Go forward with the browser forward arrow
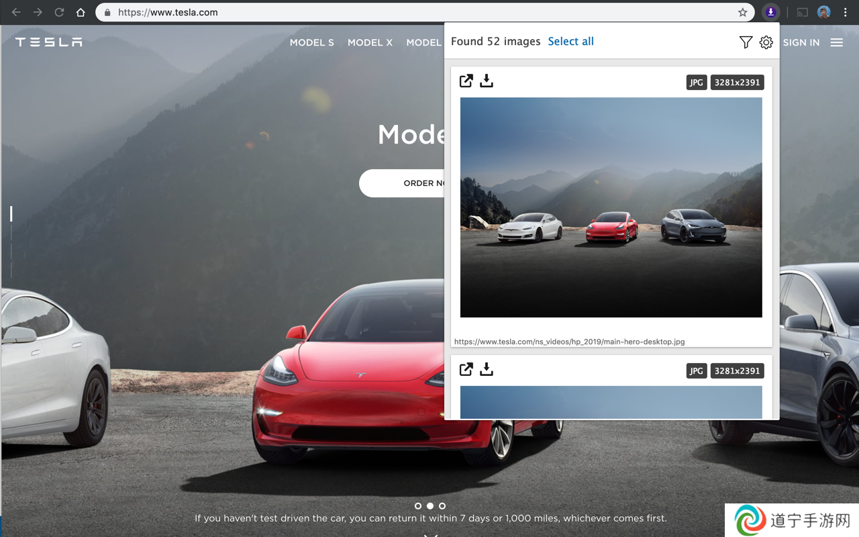The height and width of the screenshot is (537, 859). coord(38,12)
